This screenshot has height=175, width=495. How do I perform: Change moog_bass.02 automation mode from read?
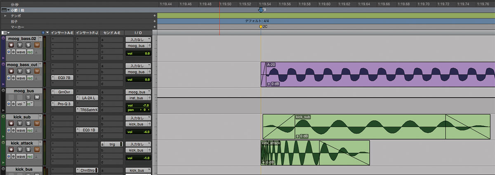(30, 52)
